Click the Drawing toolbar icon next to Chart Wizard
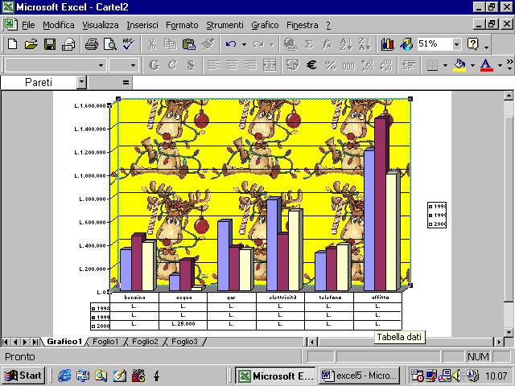 (406, 44)
